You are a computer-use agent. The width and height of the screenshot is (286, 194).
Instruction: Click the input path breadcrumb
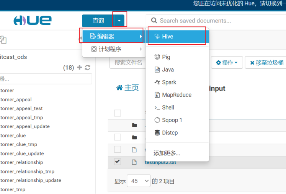(217, 89)
